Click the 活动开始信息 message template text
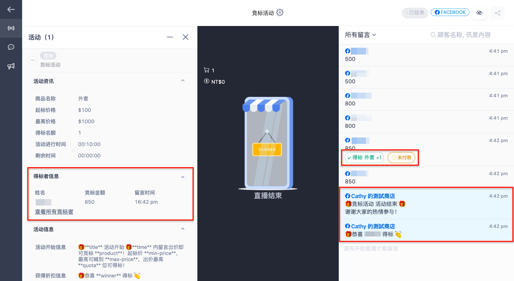Viewport: 514px width, 281px height. (x=131, y=256)
